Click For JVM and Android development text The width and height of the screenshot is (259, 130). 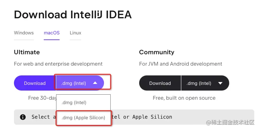point(181,64)
